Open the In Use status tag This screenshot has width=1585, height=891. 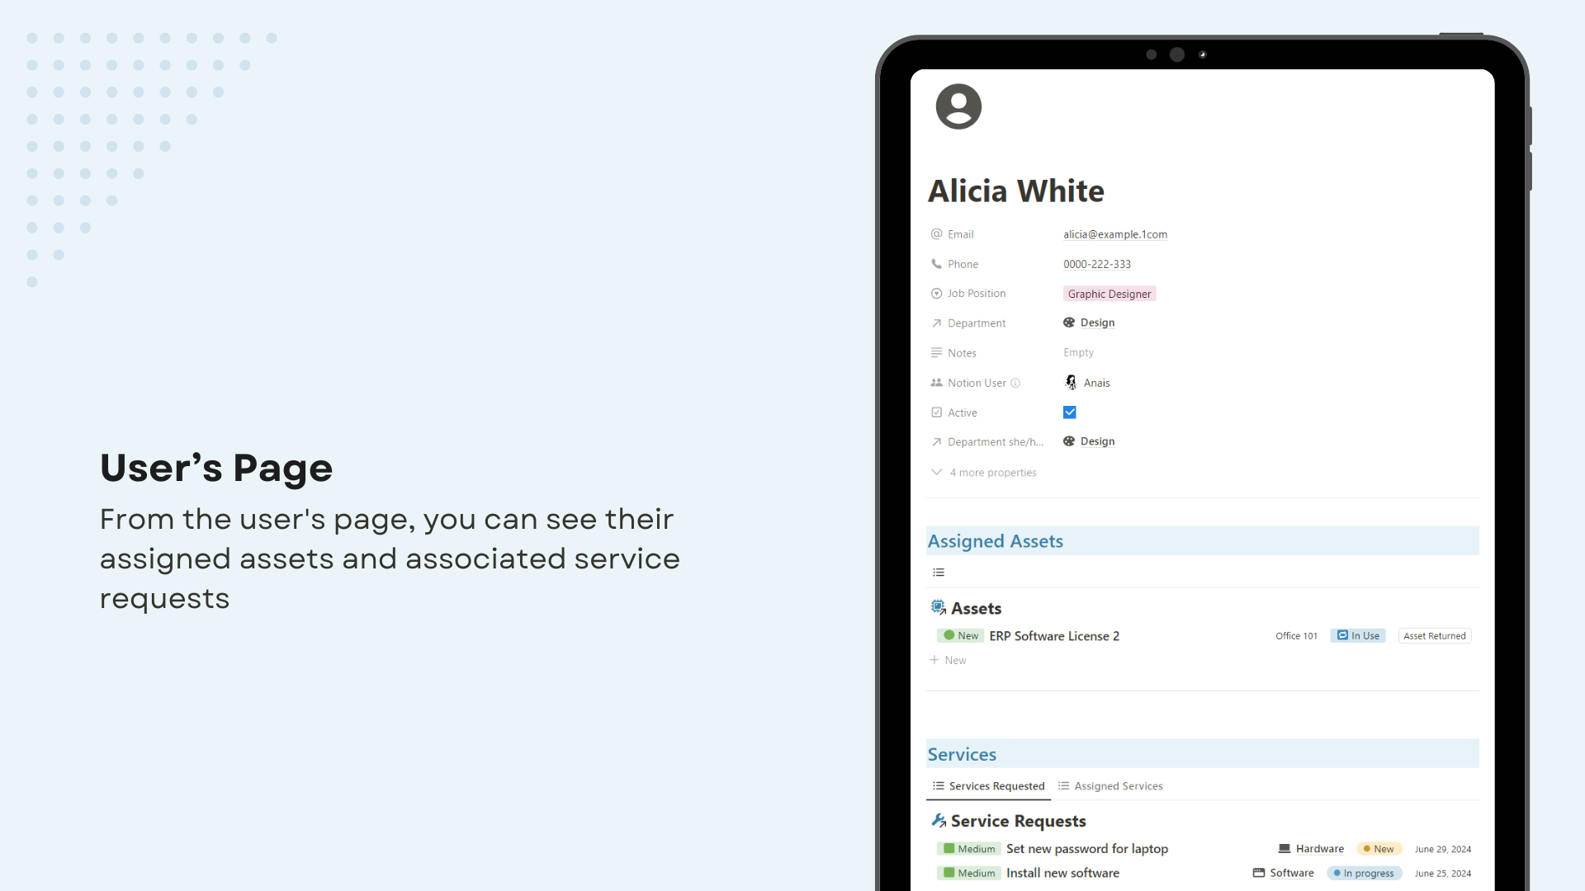1358,636
